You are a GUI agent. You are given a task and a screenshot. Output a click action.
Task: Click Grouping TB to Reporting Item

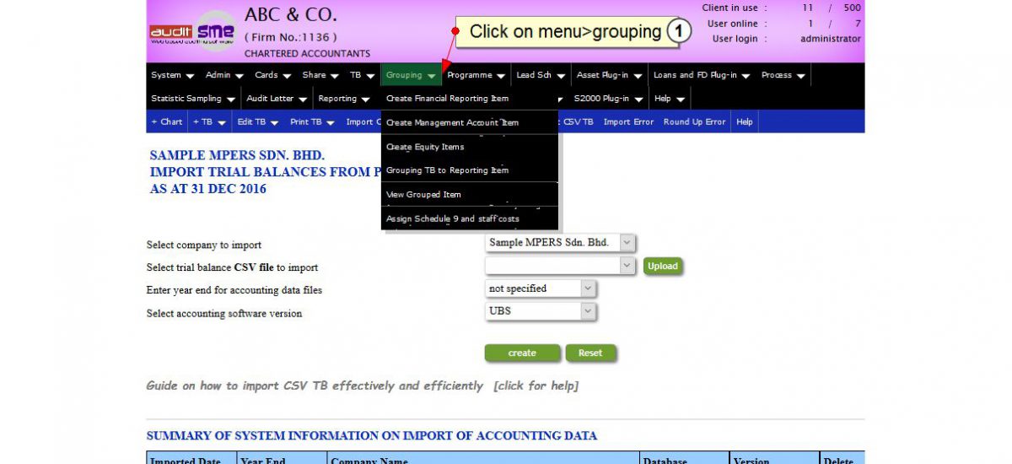click(447, 170)
